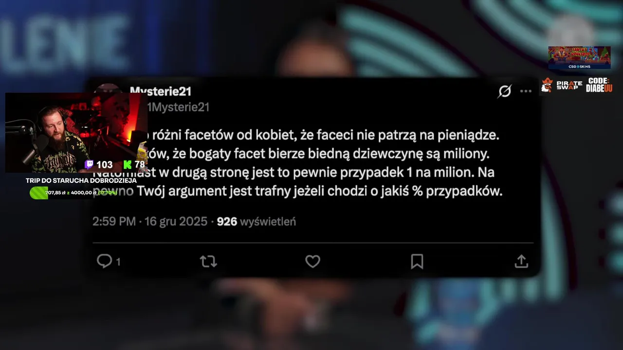Click the Twitch viewer count icon

pyautogui.click(x=89, y=165)
